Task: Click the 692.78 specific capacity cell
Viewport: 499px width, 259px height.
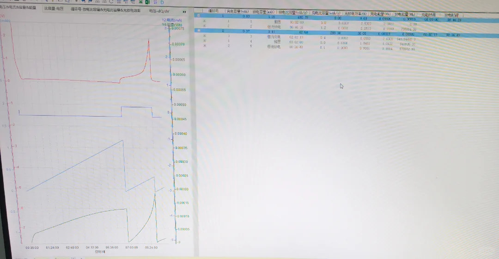Action: pyautogui.click(x=303, y=17)
